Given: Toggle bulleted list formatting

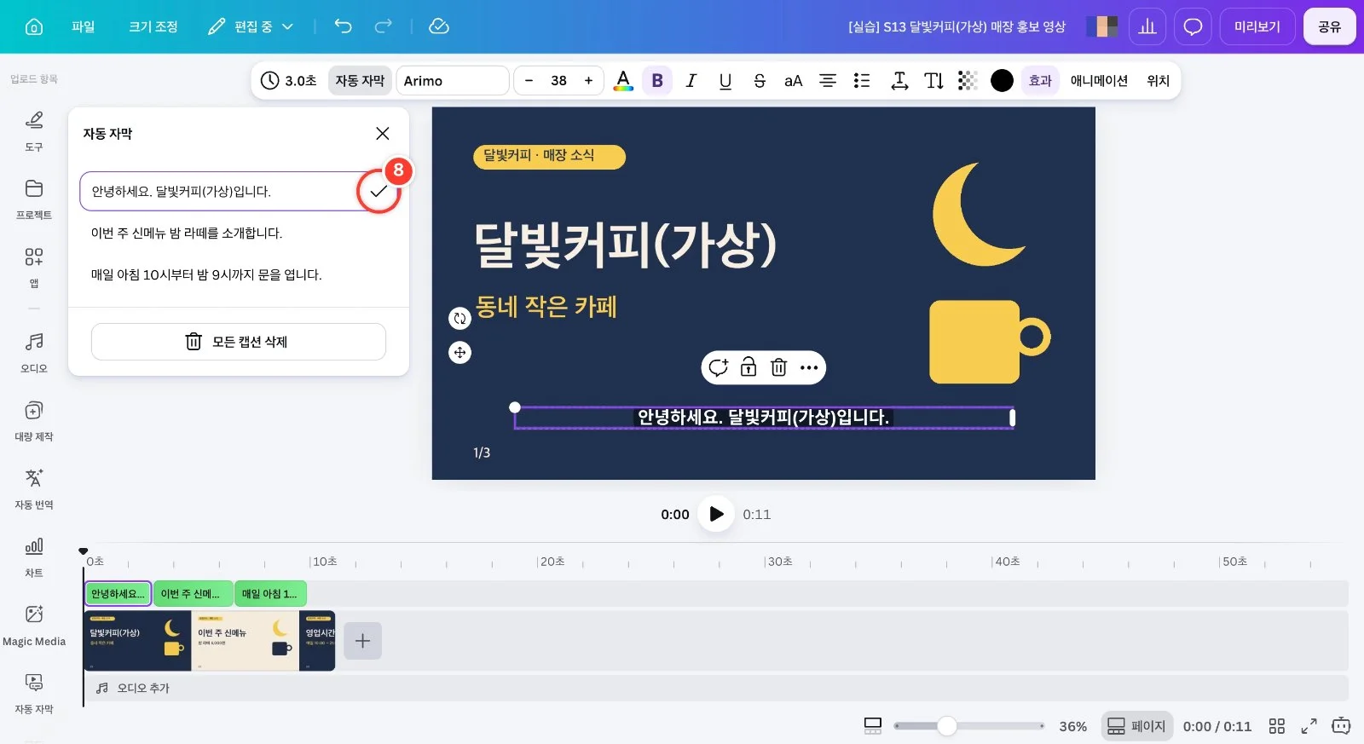Looking at the screenshot, I should [x=862, y=80].
